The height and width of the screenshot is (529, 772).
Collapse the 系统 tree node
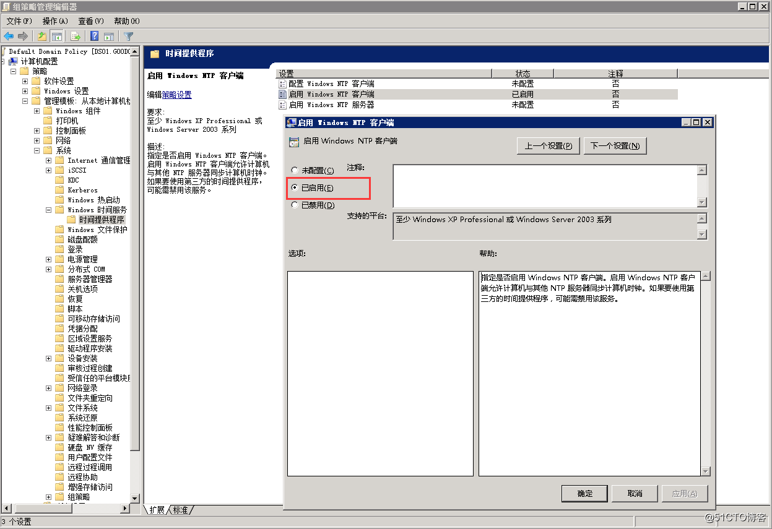click(37, 150)
